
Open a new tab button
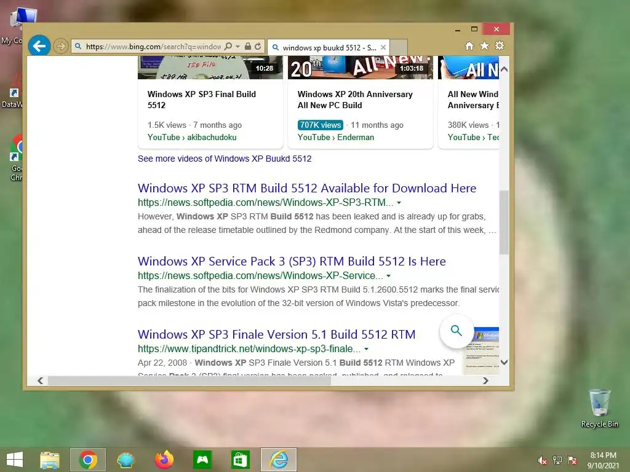click(399, 47)
